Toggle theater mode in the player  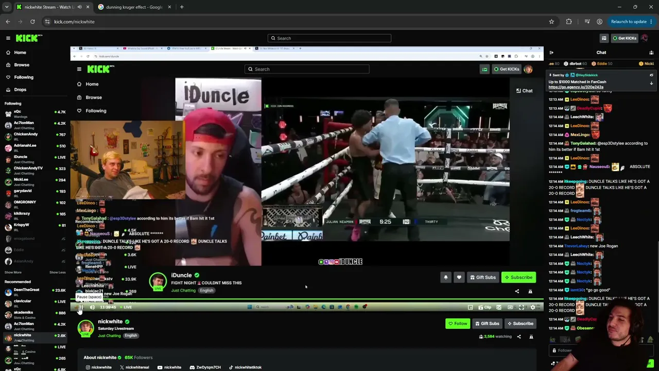point(510,308)
